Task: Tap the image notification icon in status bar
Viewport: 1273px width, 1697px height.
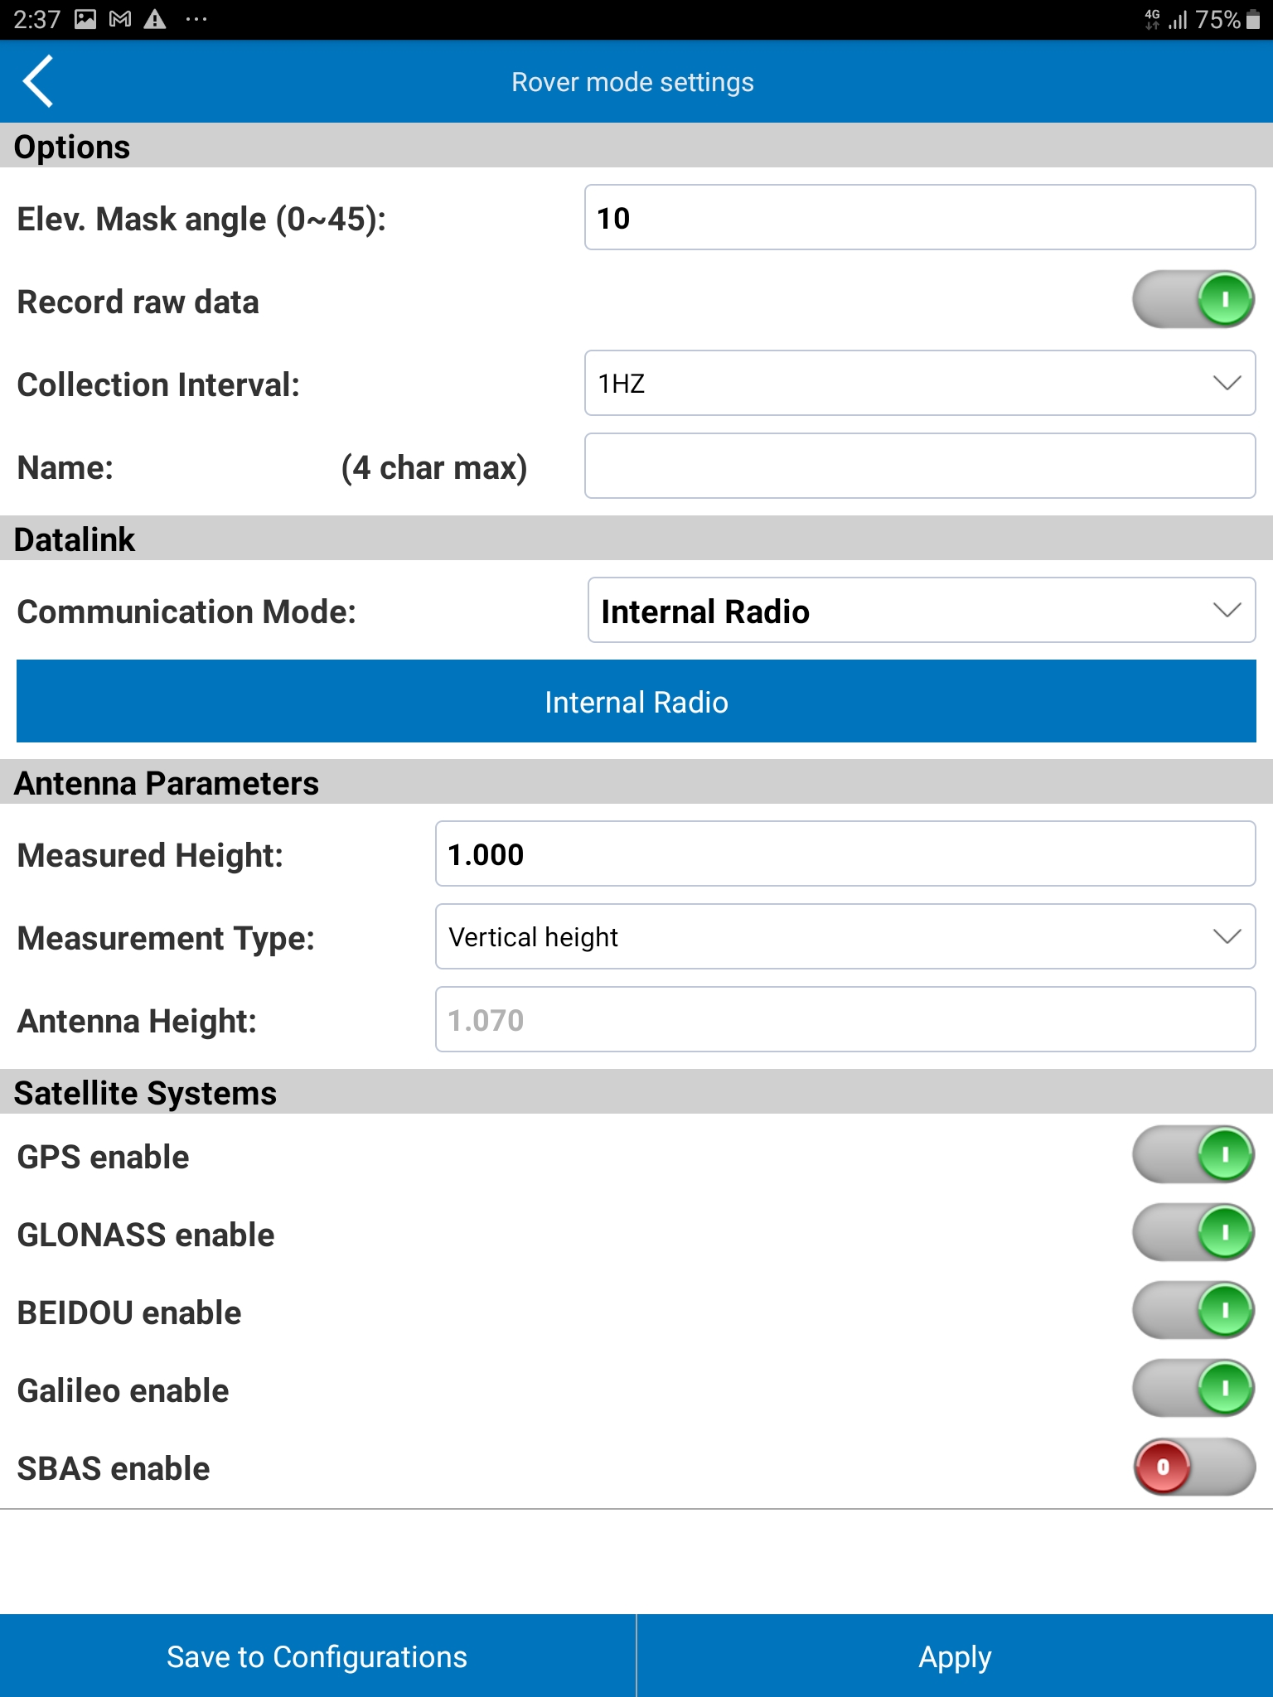Action: click(x=85, y=19)
